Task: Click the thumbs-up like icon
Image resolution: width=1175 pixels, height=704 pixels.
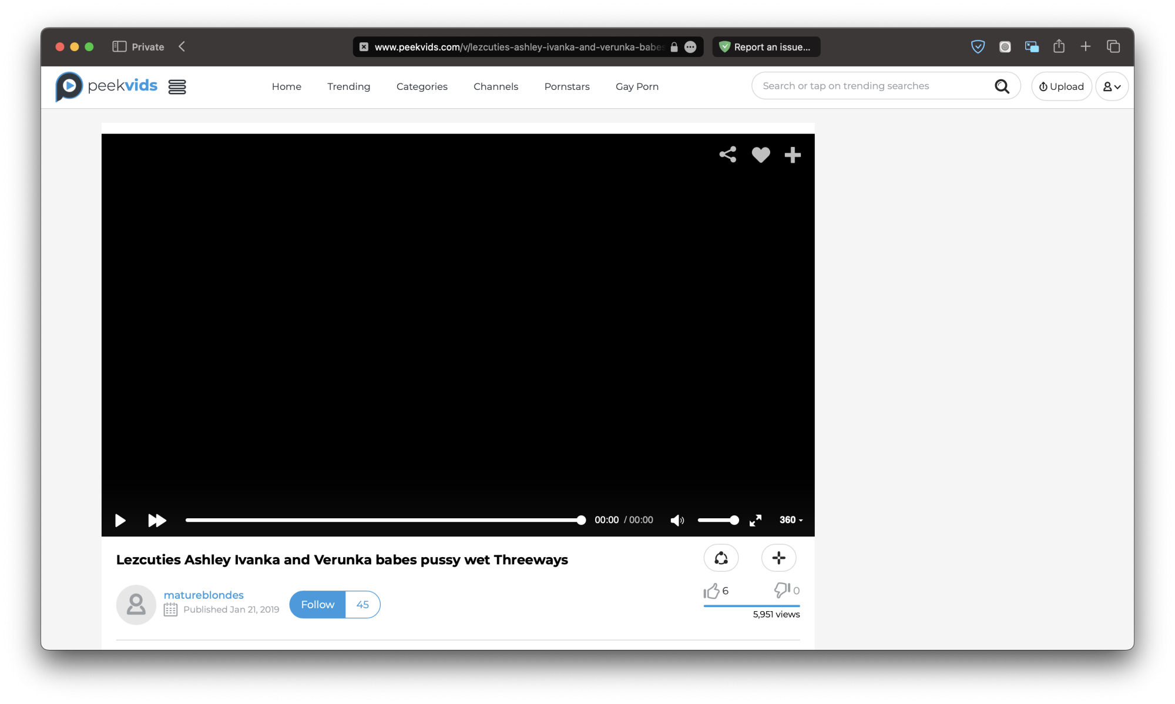Action: [711, 591]
